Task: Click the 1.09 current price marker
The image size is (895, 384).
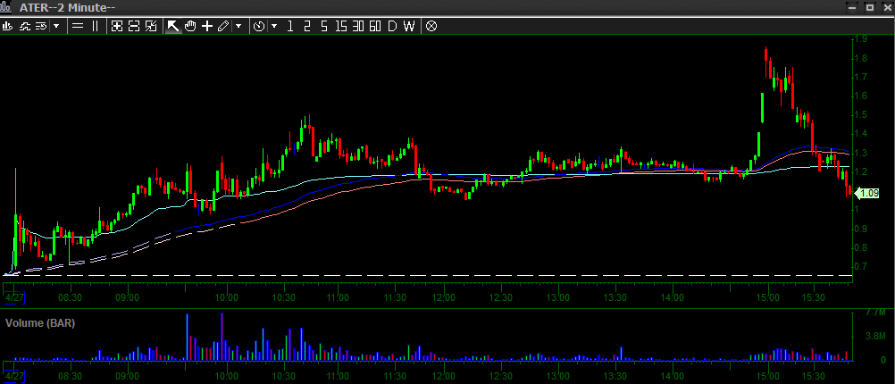Action: coord(866,194)
